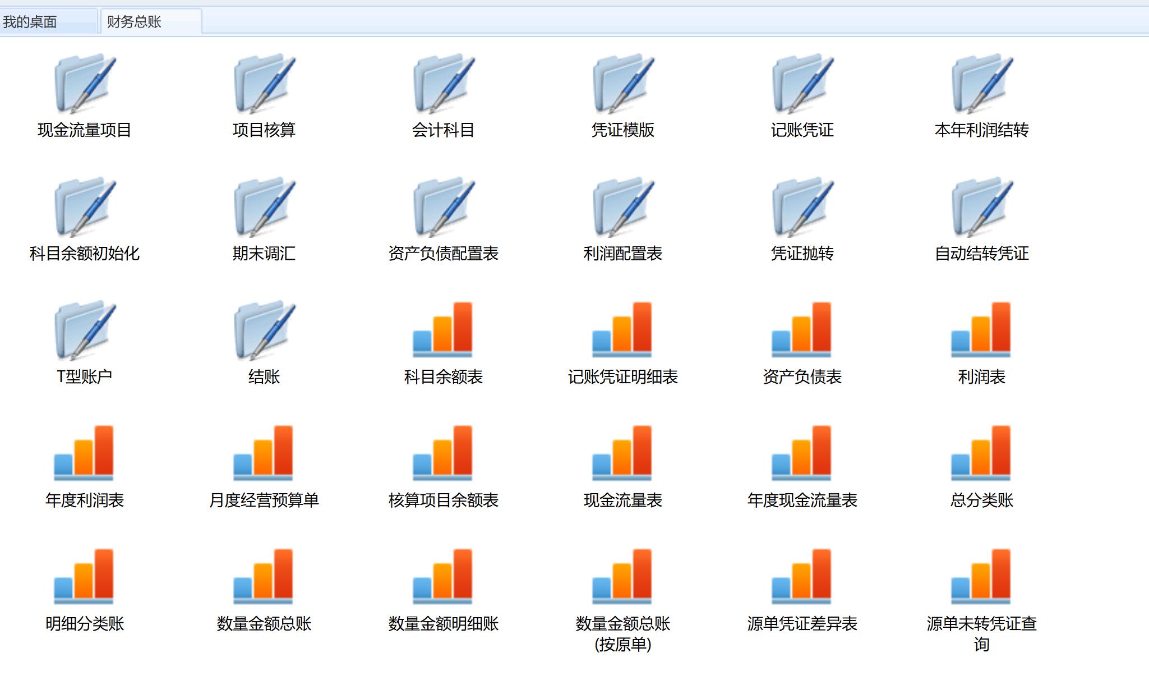Open the 总分类账 ledger icon
This screenshot has width=1149, height=694.
pos(981,453)
